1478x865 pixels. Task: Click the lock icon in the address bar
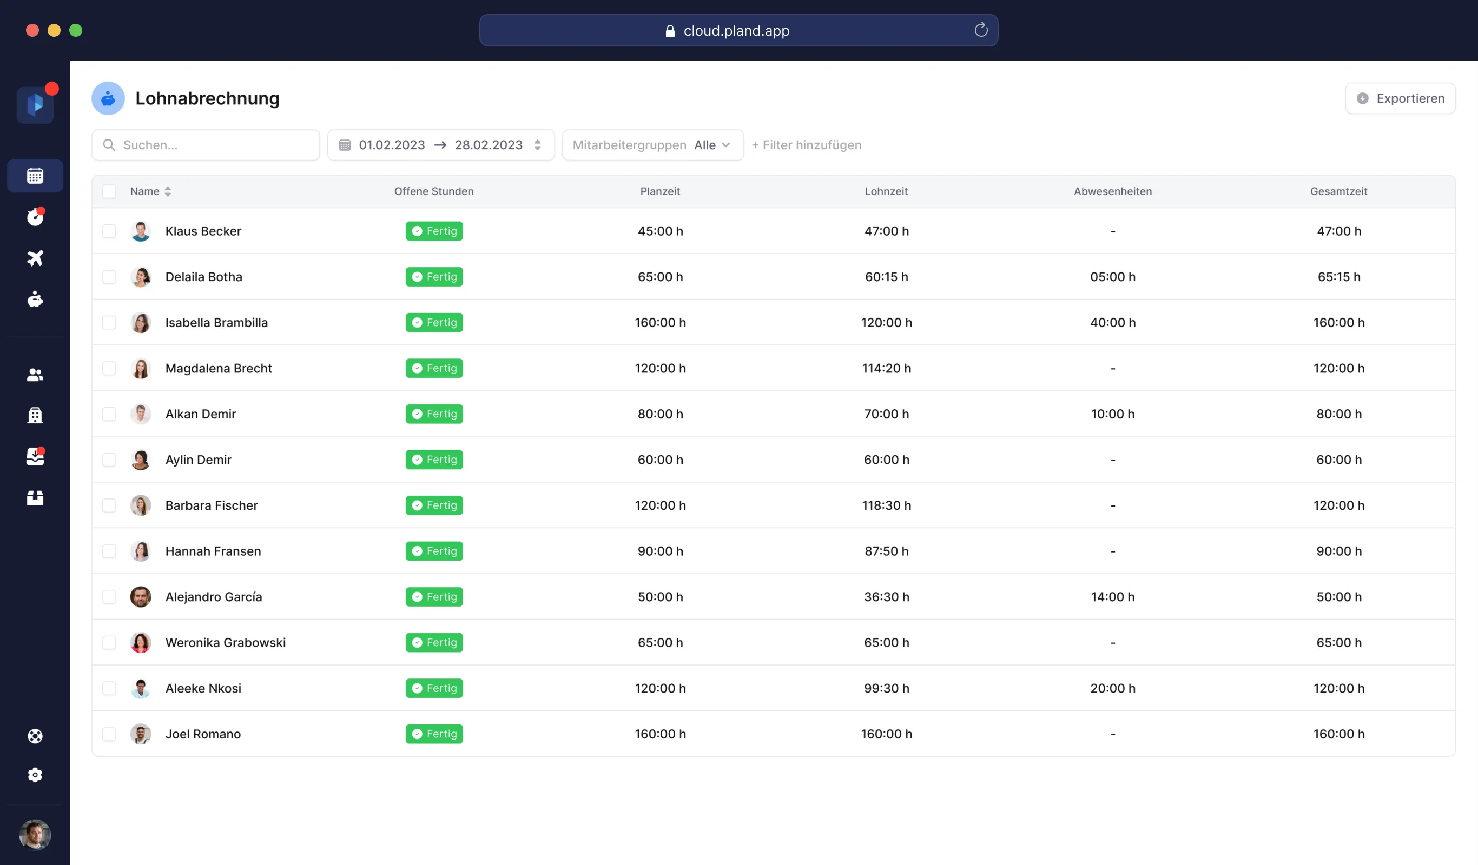point(670,30)
